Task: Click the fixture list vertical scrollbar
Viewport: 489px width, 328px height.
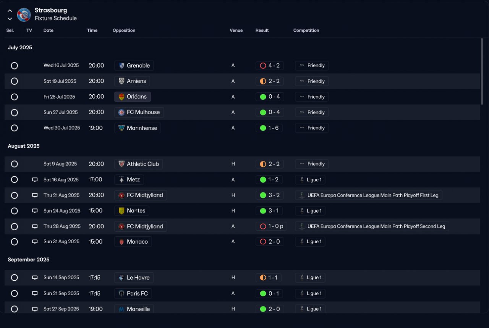Action: pos(482,71)
